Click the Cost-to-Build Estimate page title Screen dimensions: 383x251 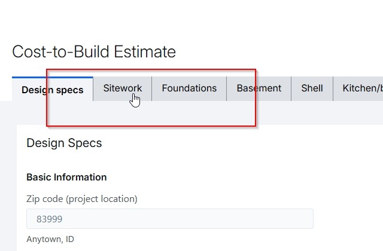[94, 51]
